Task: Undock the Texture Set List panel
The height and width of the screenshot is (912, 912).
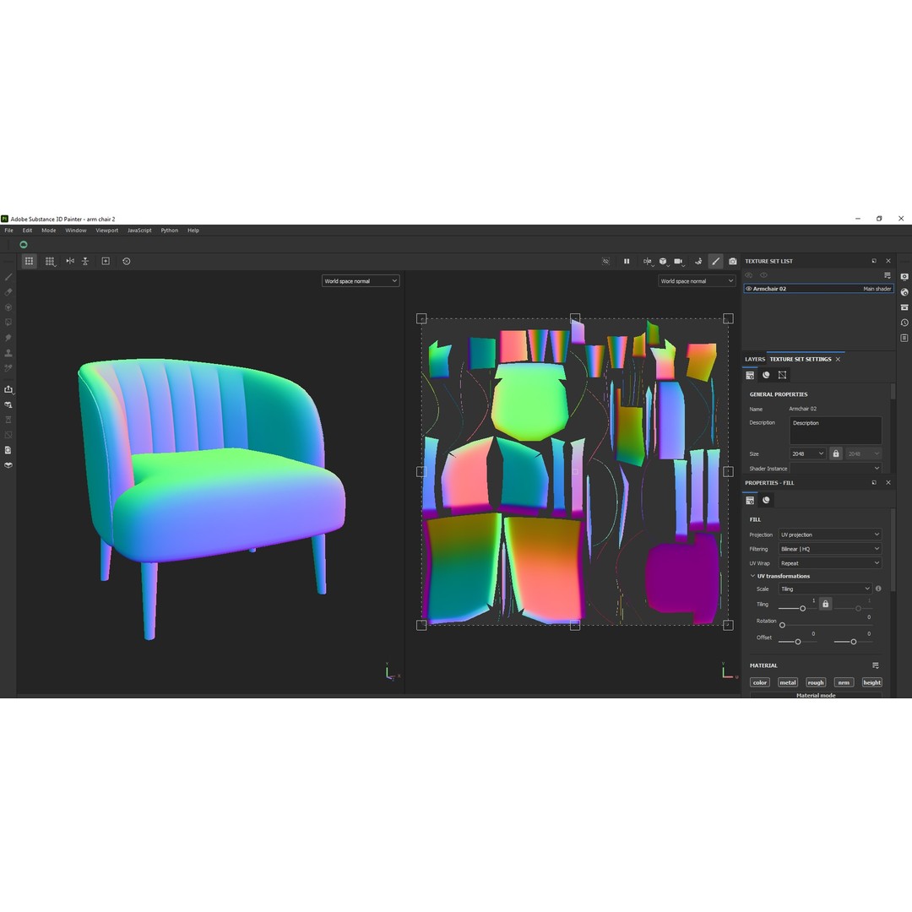Action: point(874,261)
